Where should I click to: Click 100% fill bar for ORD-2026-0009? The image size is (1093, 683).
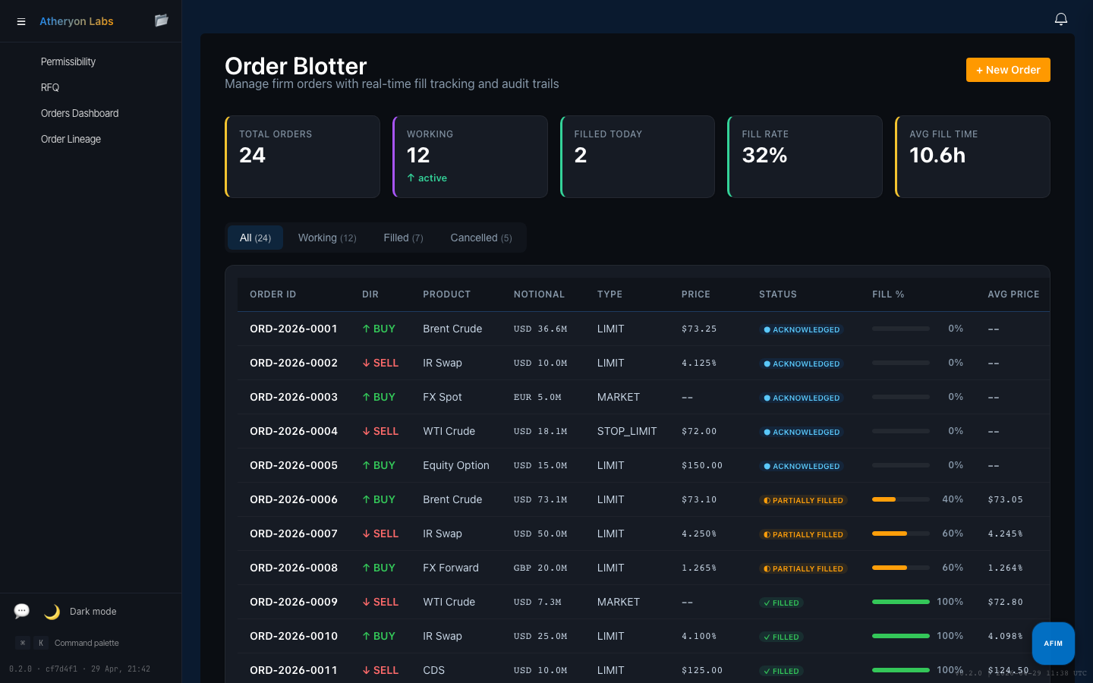pos(901,602)
